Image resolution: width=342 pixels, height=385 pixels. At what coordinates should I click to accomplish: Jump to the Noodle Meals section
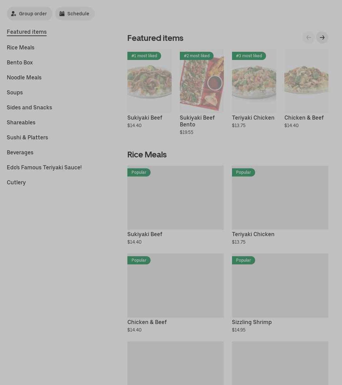[24, 77]
